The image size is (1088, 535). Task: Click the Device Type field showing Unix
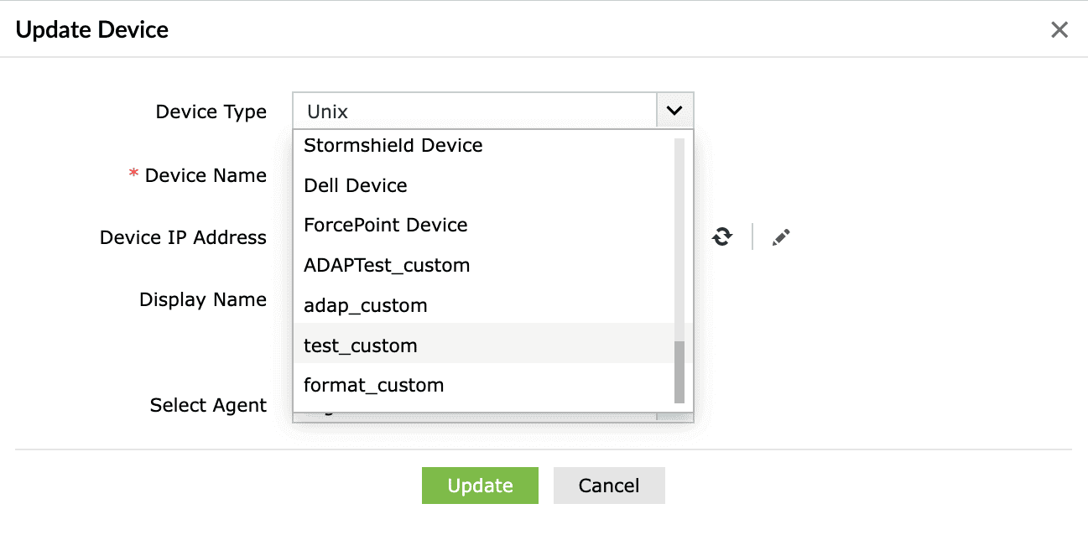[474, 111]
